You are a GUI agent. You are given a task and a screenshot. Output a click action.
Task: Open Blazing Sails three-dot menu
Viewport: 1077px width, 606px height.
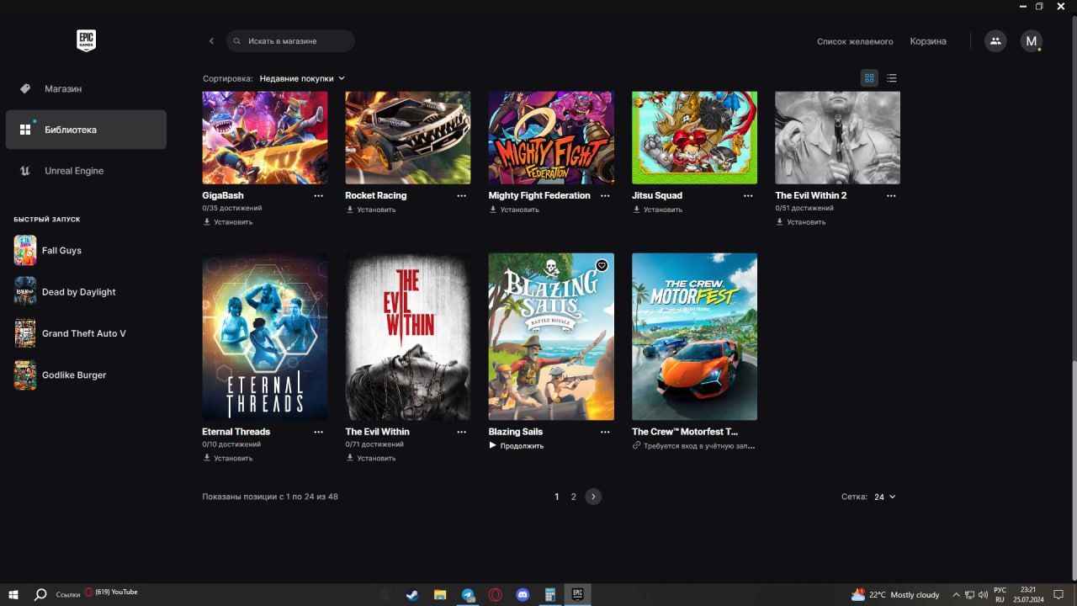[605, 432]
